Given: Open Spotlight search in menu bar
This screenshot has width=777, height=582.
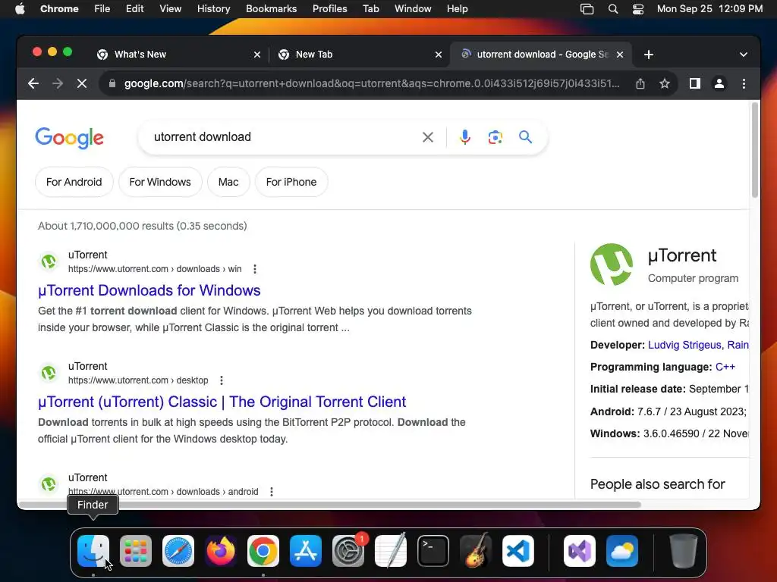Looking at the screenshot, I should [x=613, y=9].
